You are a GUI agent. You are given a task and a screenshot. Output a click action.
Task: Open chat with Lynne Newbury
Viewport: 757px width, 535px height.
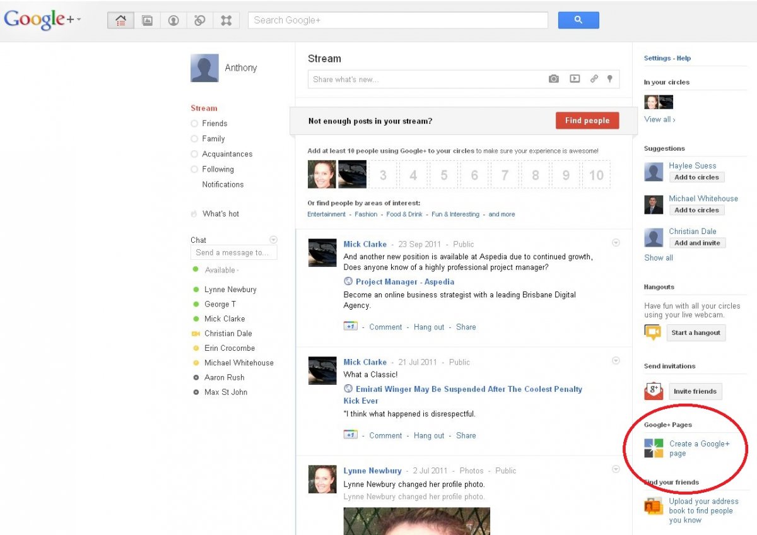coord(230,290)
